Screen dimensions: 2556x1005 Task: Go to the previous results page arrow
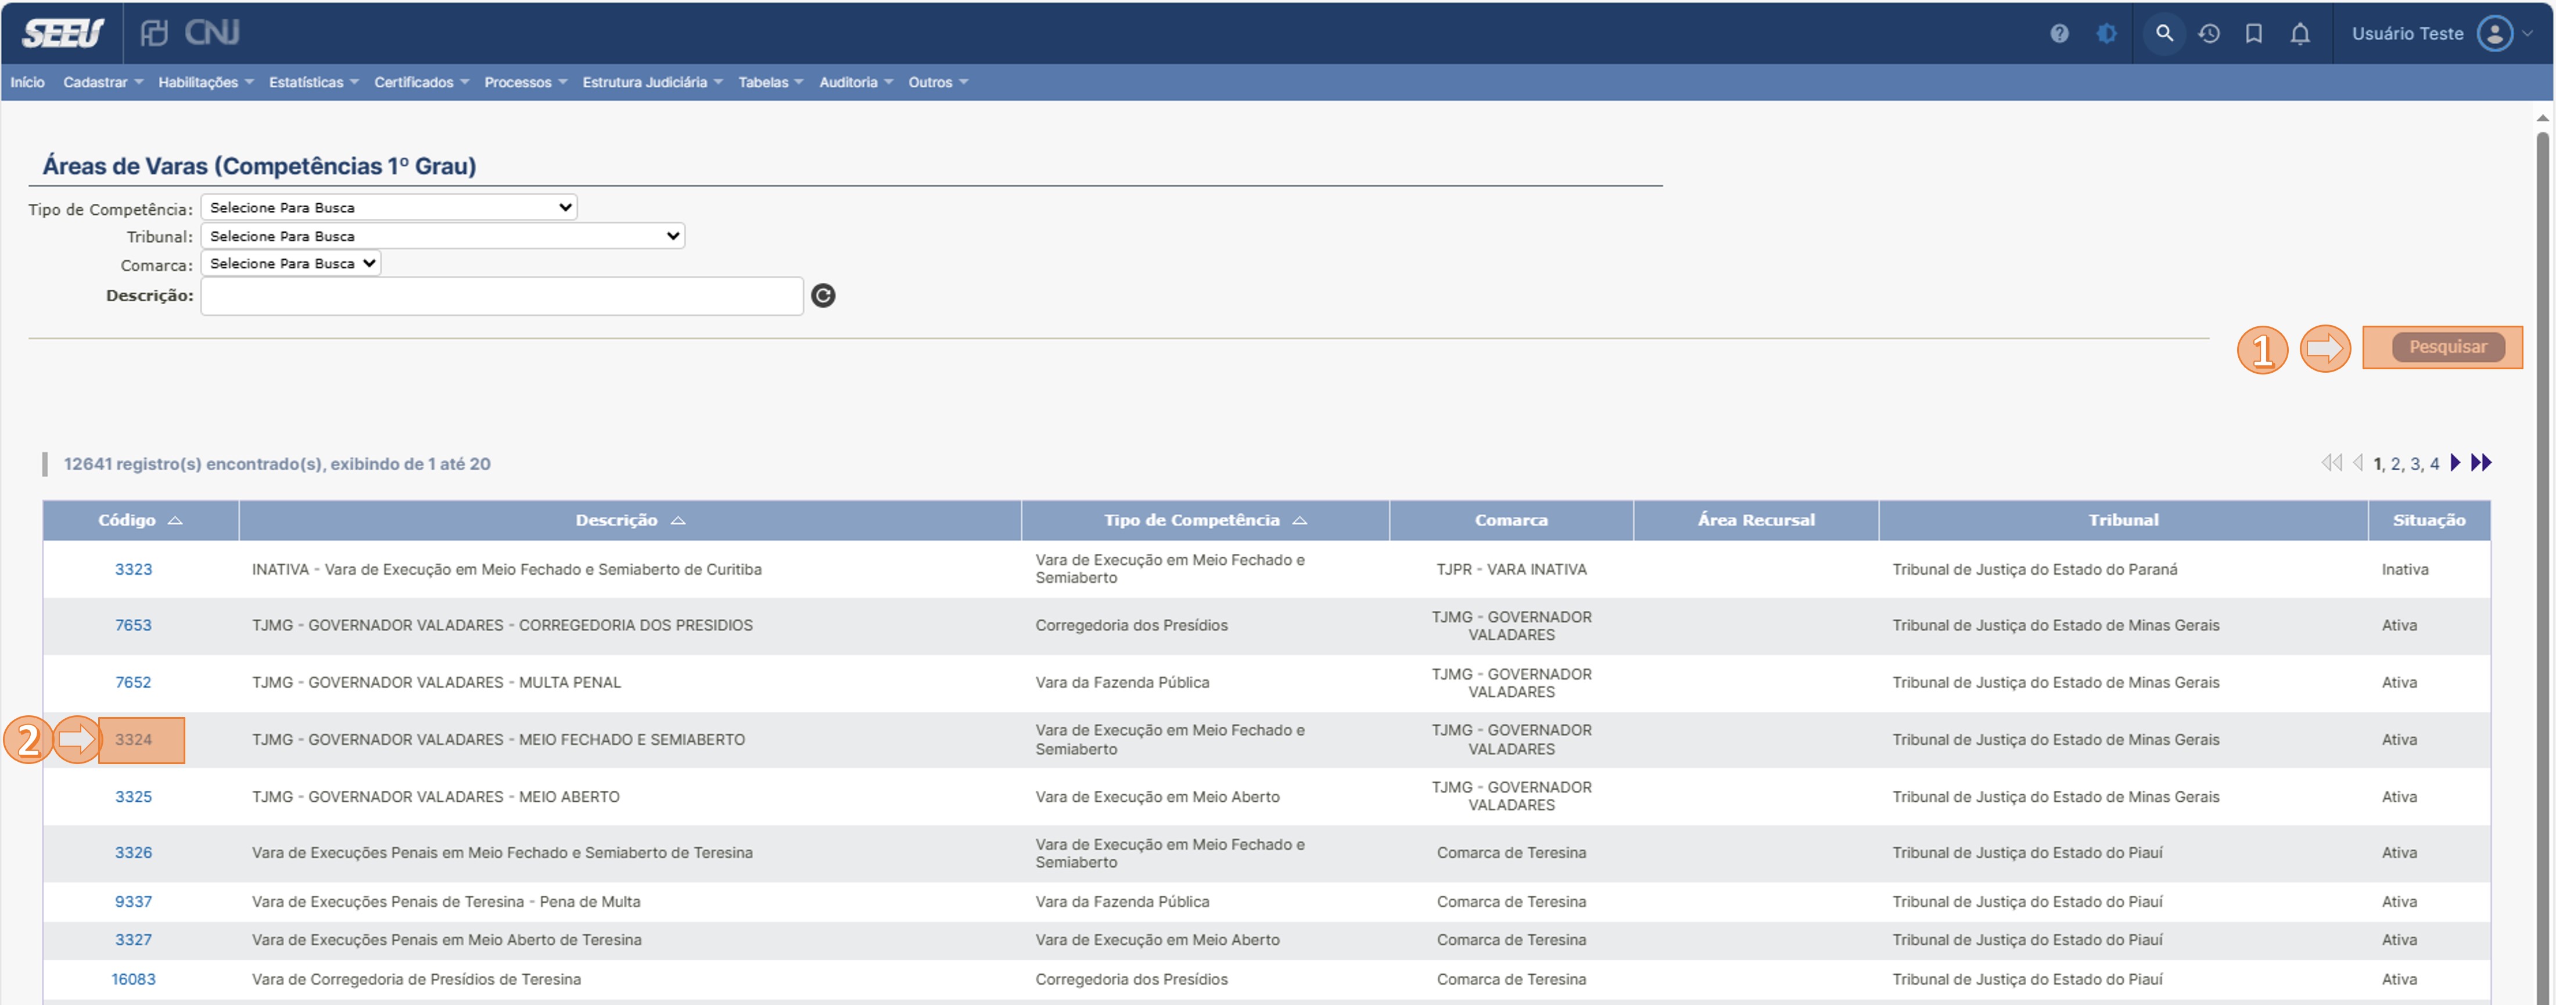[2357, 462]
